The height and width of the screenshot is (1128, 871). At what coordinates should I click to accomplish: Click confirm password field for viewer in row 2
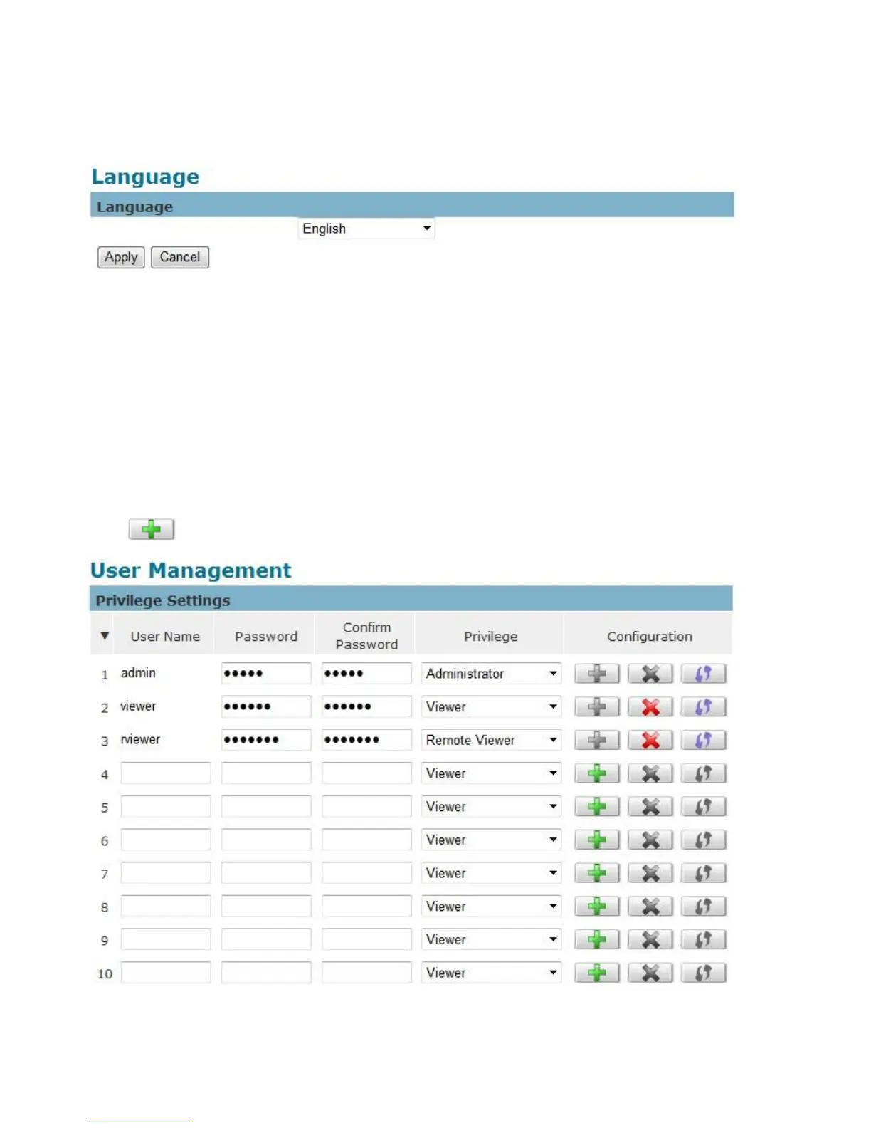(366, 706)
